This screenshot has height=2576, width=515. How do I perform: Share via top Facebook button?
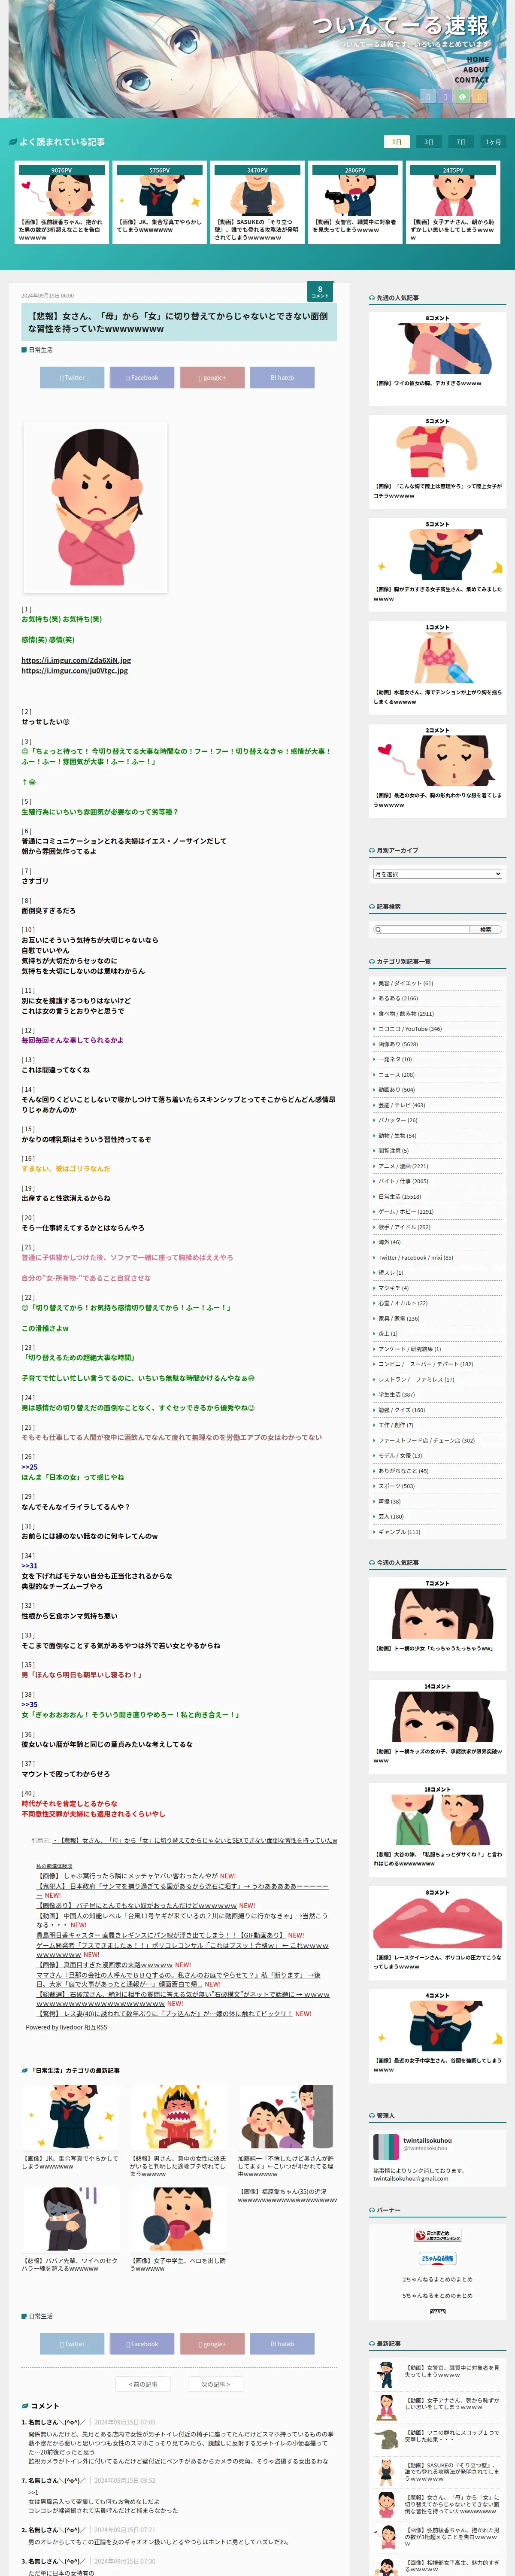(x=142, y=377)
